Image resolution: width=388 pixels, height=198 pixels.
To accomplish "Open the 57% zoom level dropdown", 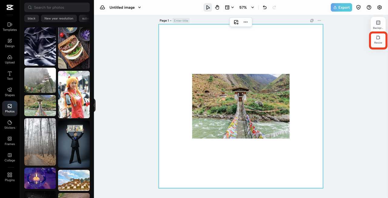I will coord(246,7).
